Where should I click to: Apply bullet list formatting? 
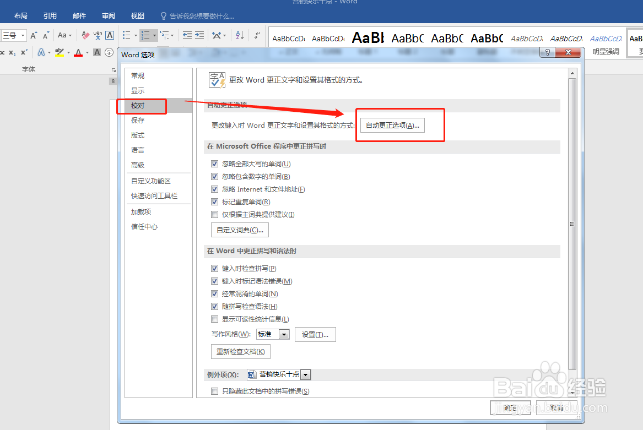coord(127,35)
